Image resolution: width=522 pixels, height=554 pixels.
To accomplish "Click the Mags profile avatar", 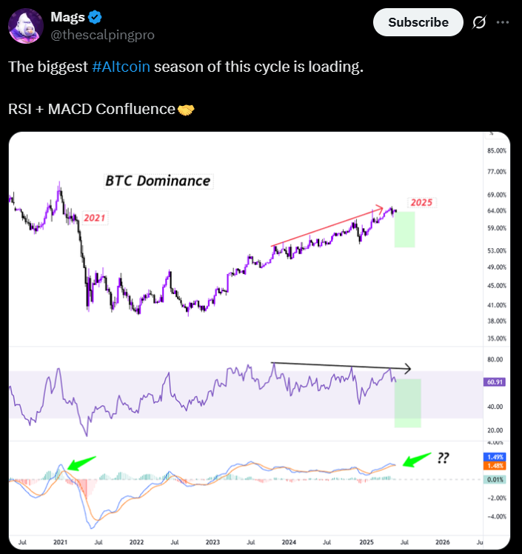I will tap(26, 26).
